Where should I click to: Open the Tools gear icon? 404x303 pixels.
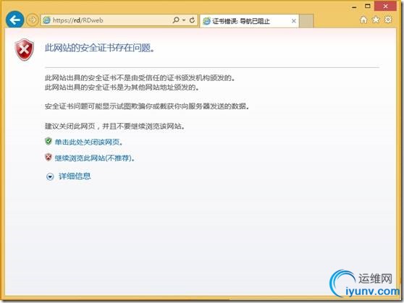click(388, 20)
